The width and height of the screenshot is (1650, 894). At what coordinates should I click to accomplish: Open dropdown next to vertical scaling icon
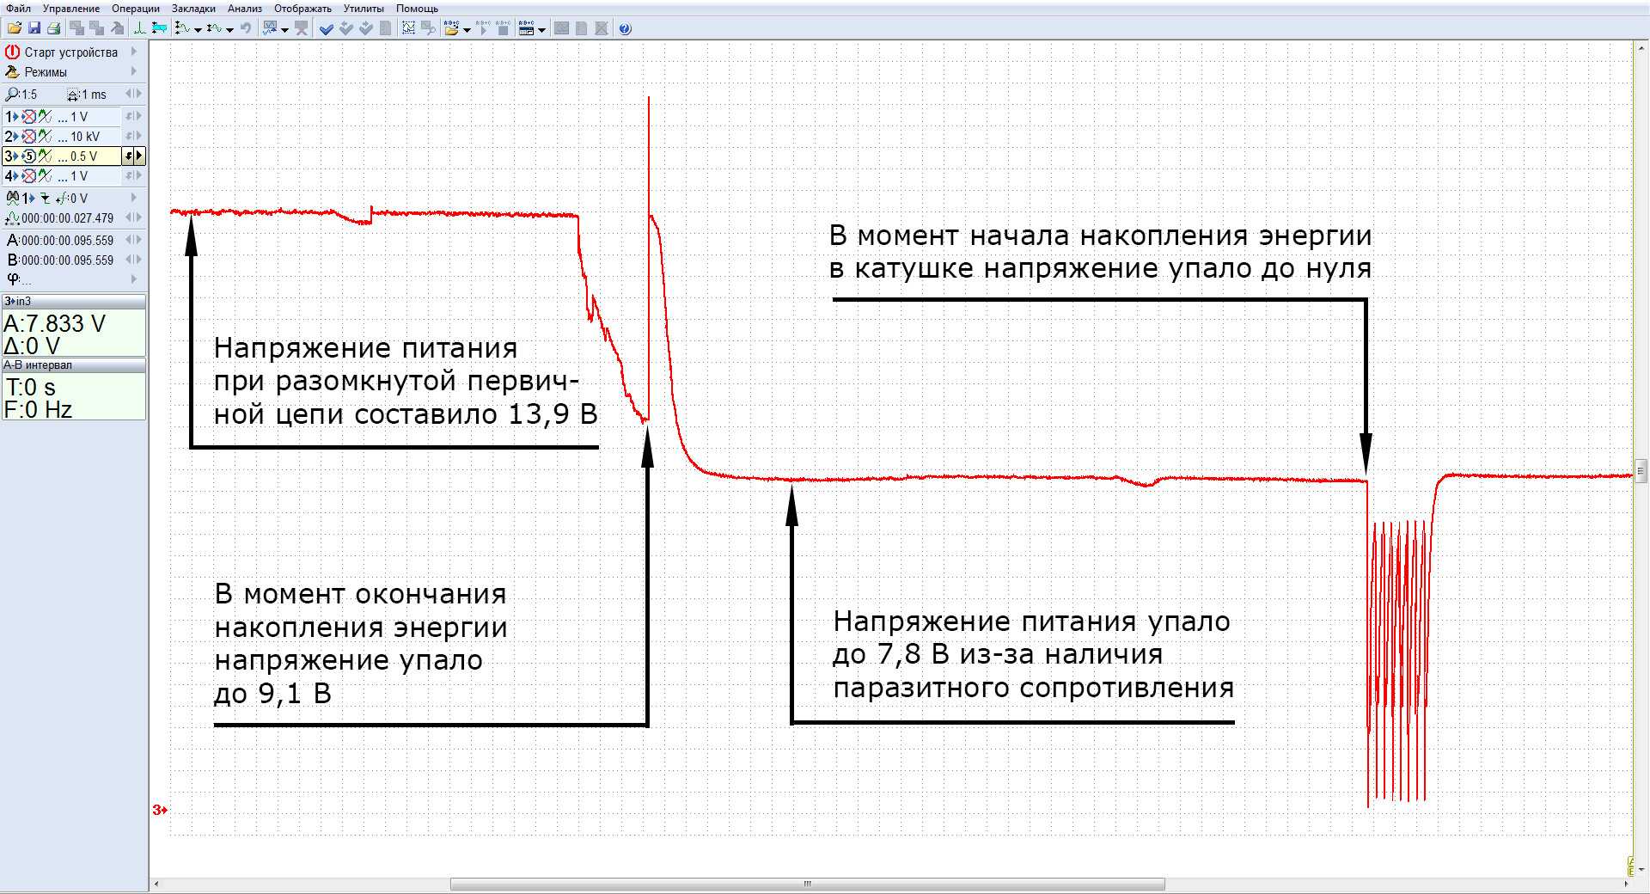198,30
